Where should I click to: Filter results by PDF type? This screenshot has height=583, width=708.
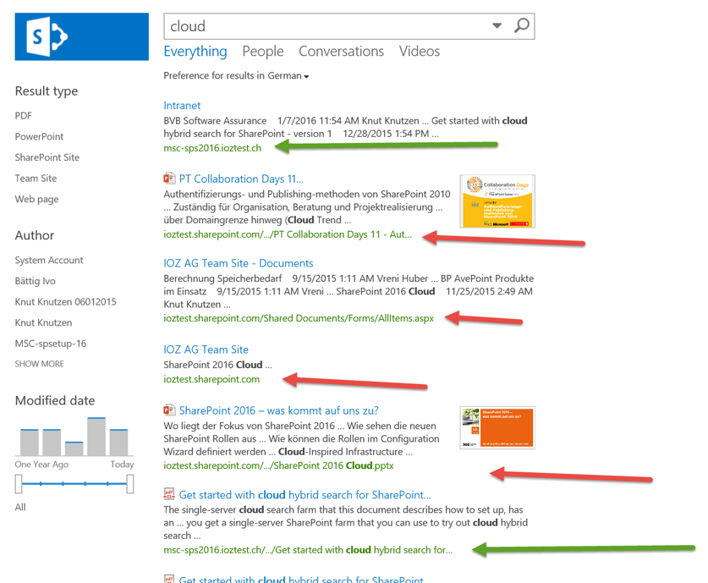(24, 116)
